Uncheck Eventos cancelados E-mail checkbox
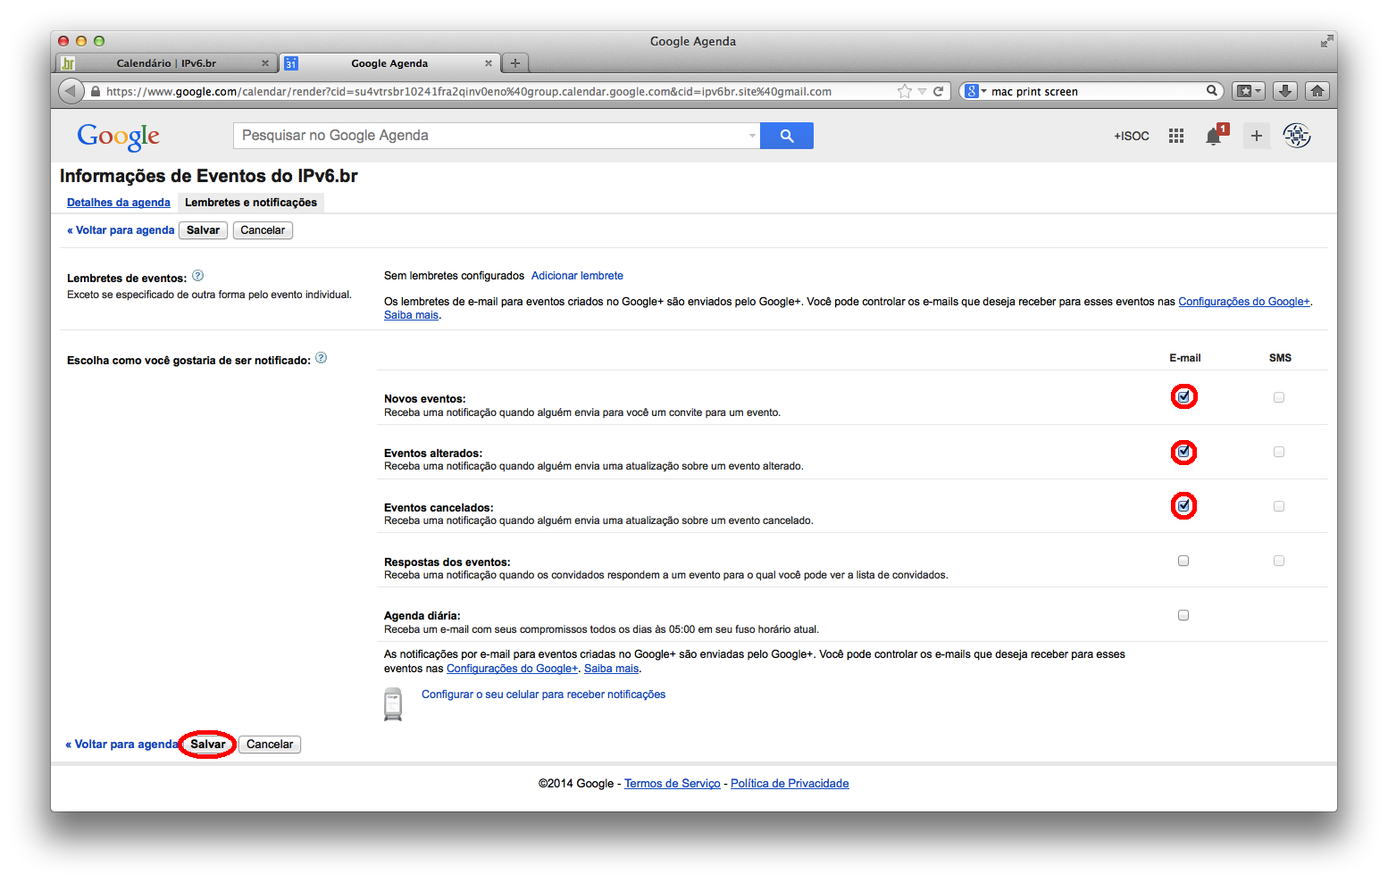 1183,505
